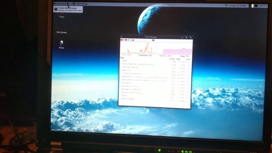Expand the dropdown arrow beside the first Task Manager toolbar icon
Image resolution: width=272 pixels, height=153 pixels.
tap(124, 40)
